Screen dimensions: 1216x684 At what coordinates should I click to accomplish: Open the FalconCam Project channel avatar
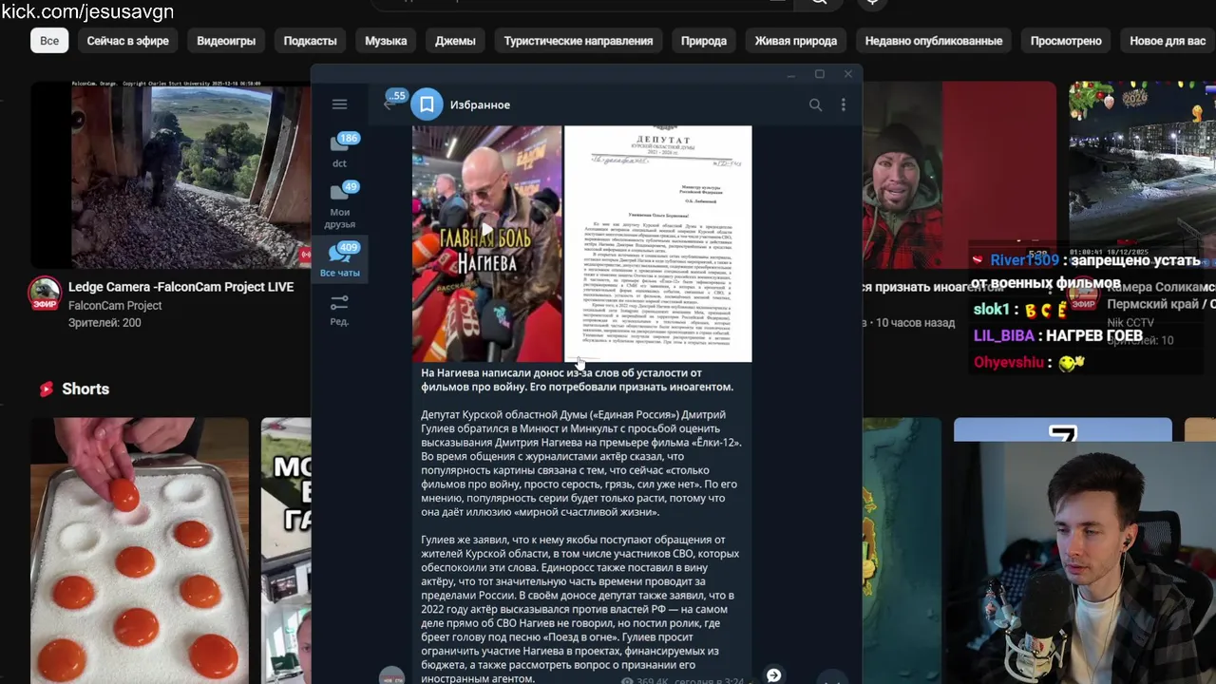(45, 294)
